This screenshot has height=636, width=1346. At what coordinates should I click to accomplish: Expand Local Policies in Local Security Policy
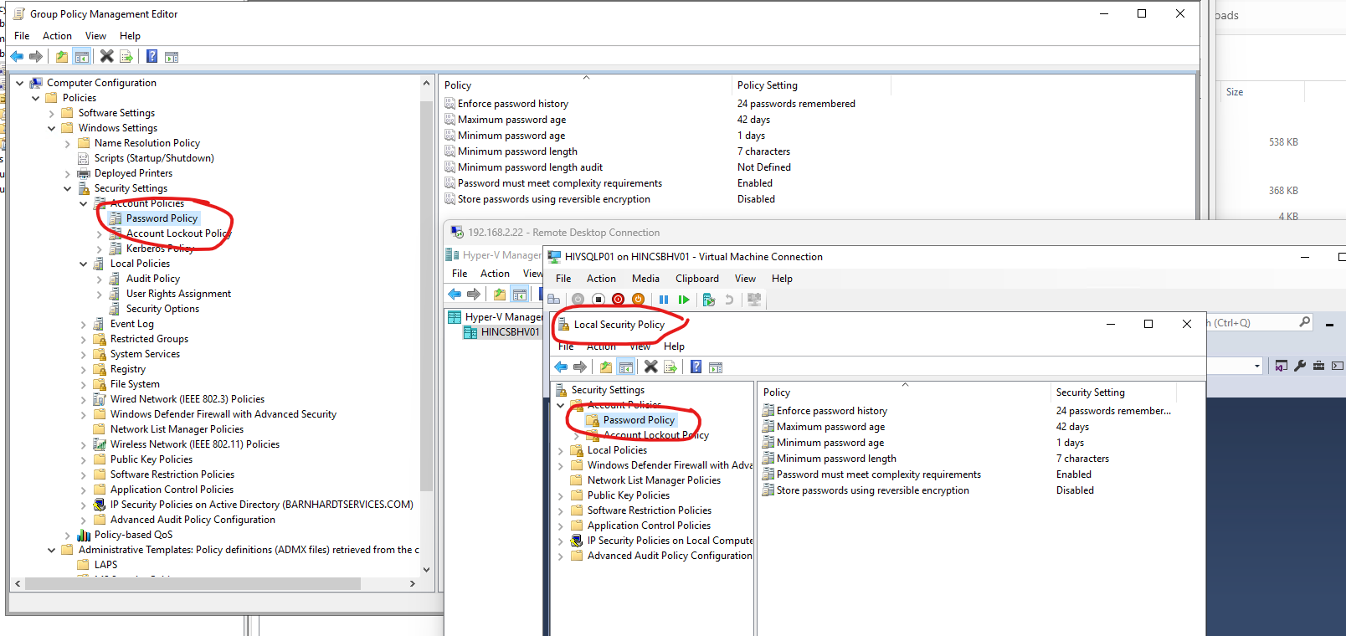point(561,450)
